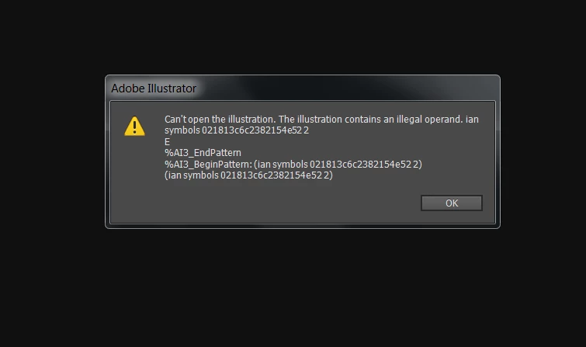The width and height of the screenshot is (586, 347).
Task: Click OK to dismiss the error dialog
Action: pos(452,203)
